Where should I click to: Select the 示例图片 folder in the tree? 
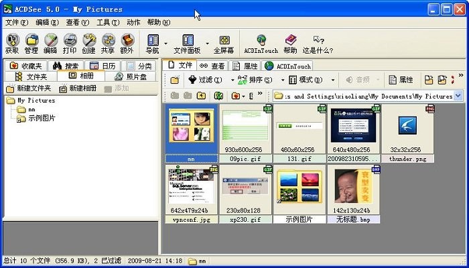[42, 119]
